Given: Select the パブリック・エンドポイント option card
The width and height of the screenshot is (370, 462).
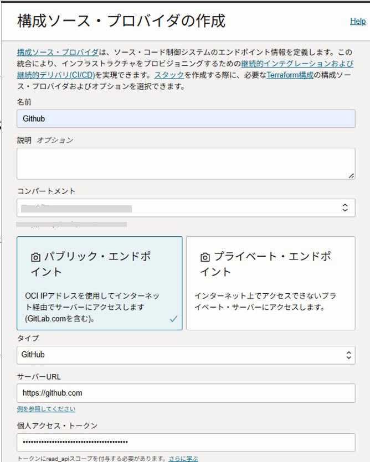Looking at the screenshot, I should (100, 283).
